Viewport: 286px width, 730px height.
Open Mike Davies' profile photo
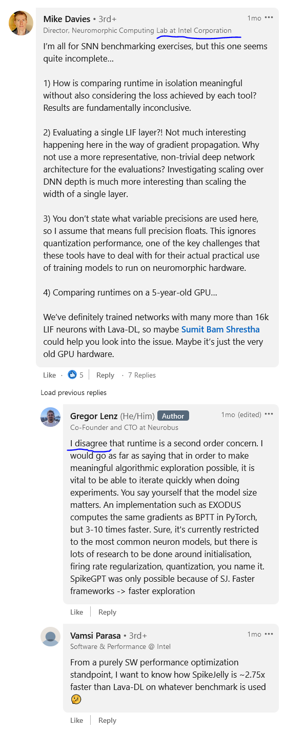tap(21, 24)
